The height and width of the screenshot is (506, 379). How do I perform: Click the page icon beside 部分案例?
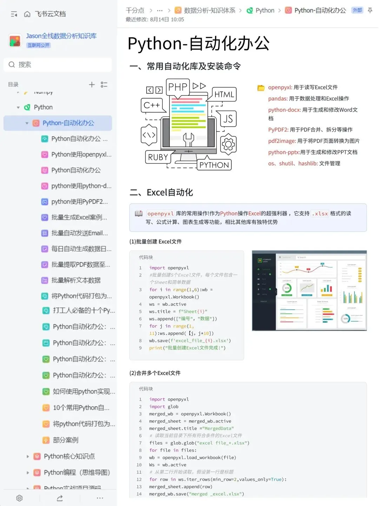pos(46,440)
